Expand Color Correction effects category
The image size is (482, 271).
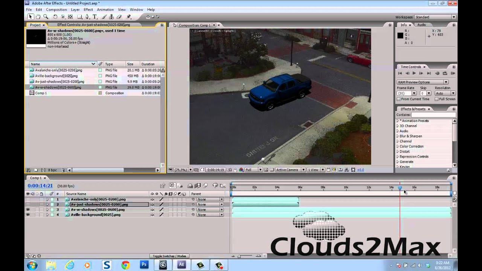coord(397,146)
